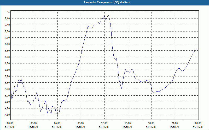Screen dimensions: 209x130
Task: Select the 5,00 y-axis value
Action: (7, 102)
